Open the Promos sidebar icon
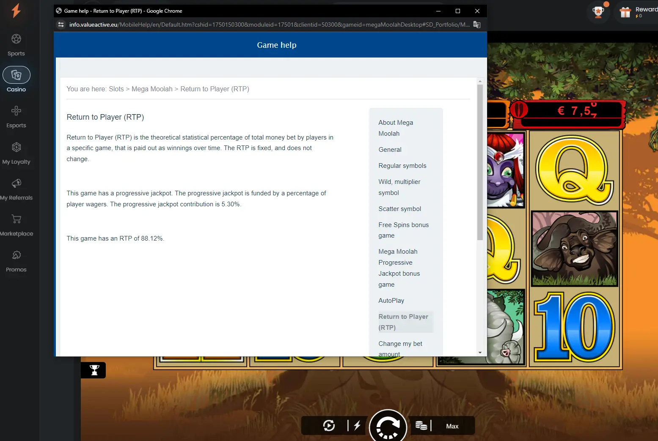The image size is (658, 441). point(16,255)
